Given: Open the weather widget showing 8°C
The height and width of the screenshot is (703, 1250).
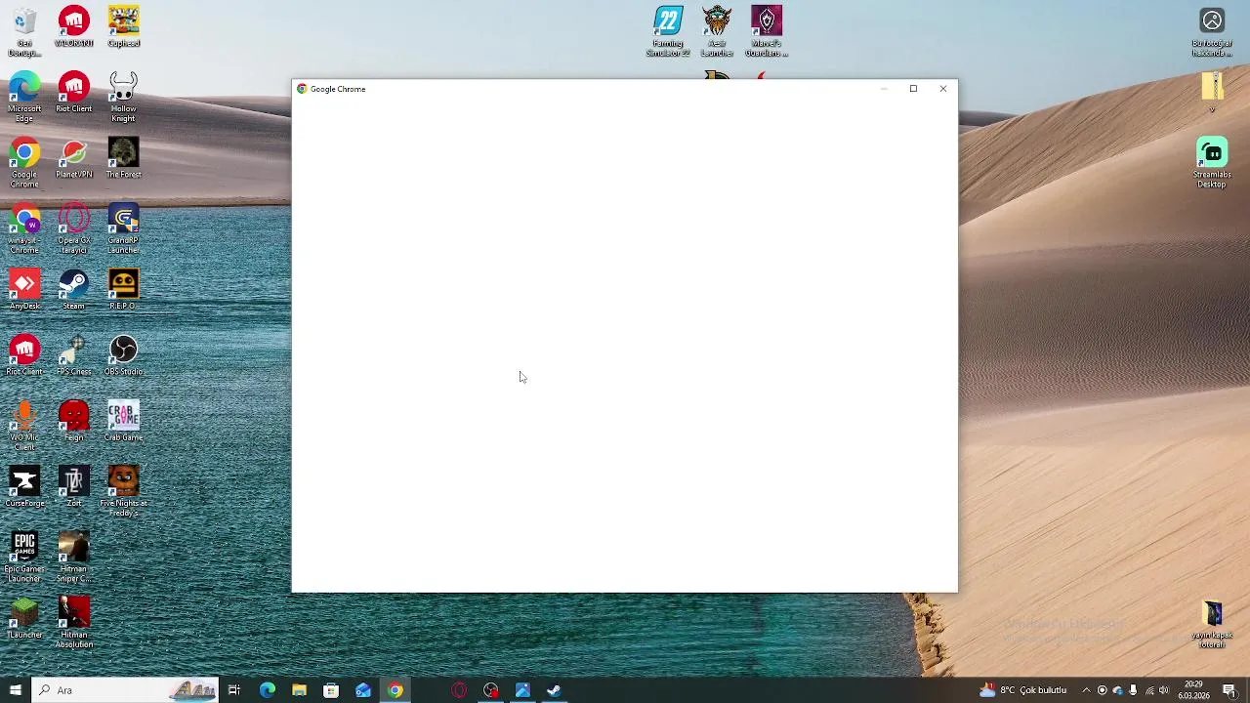Looking at the screenshot, I should pyautogui.click(x=1023, y=690).
